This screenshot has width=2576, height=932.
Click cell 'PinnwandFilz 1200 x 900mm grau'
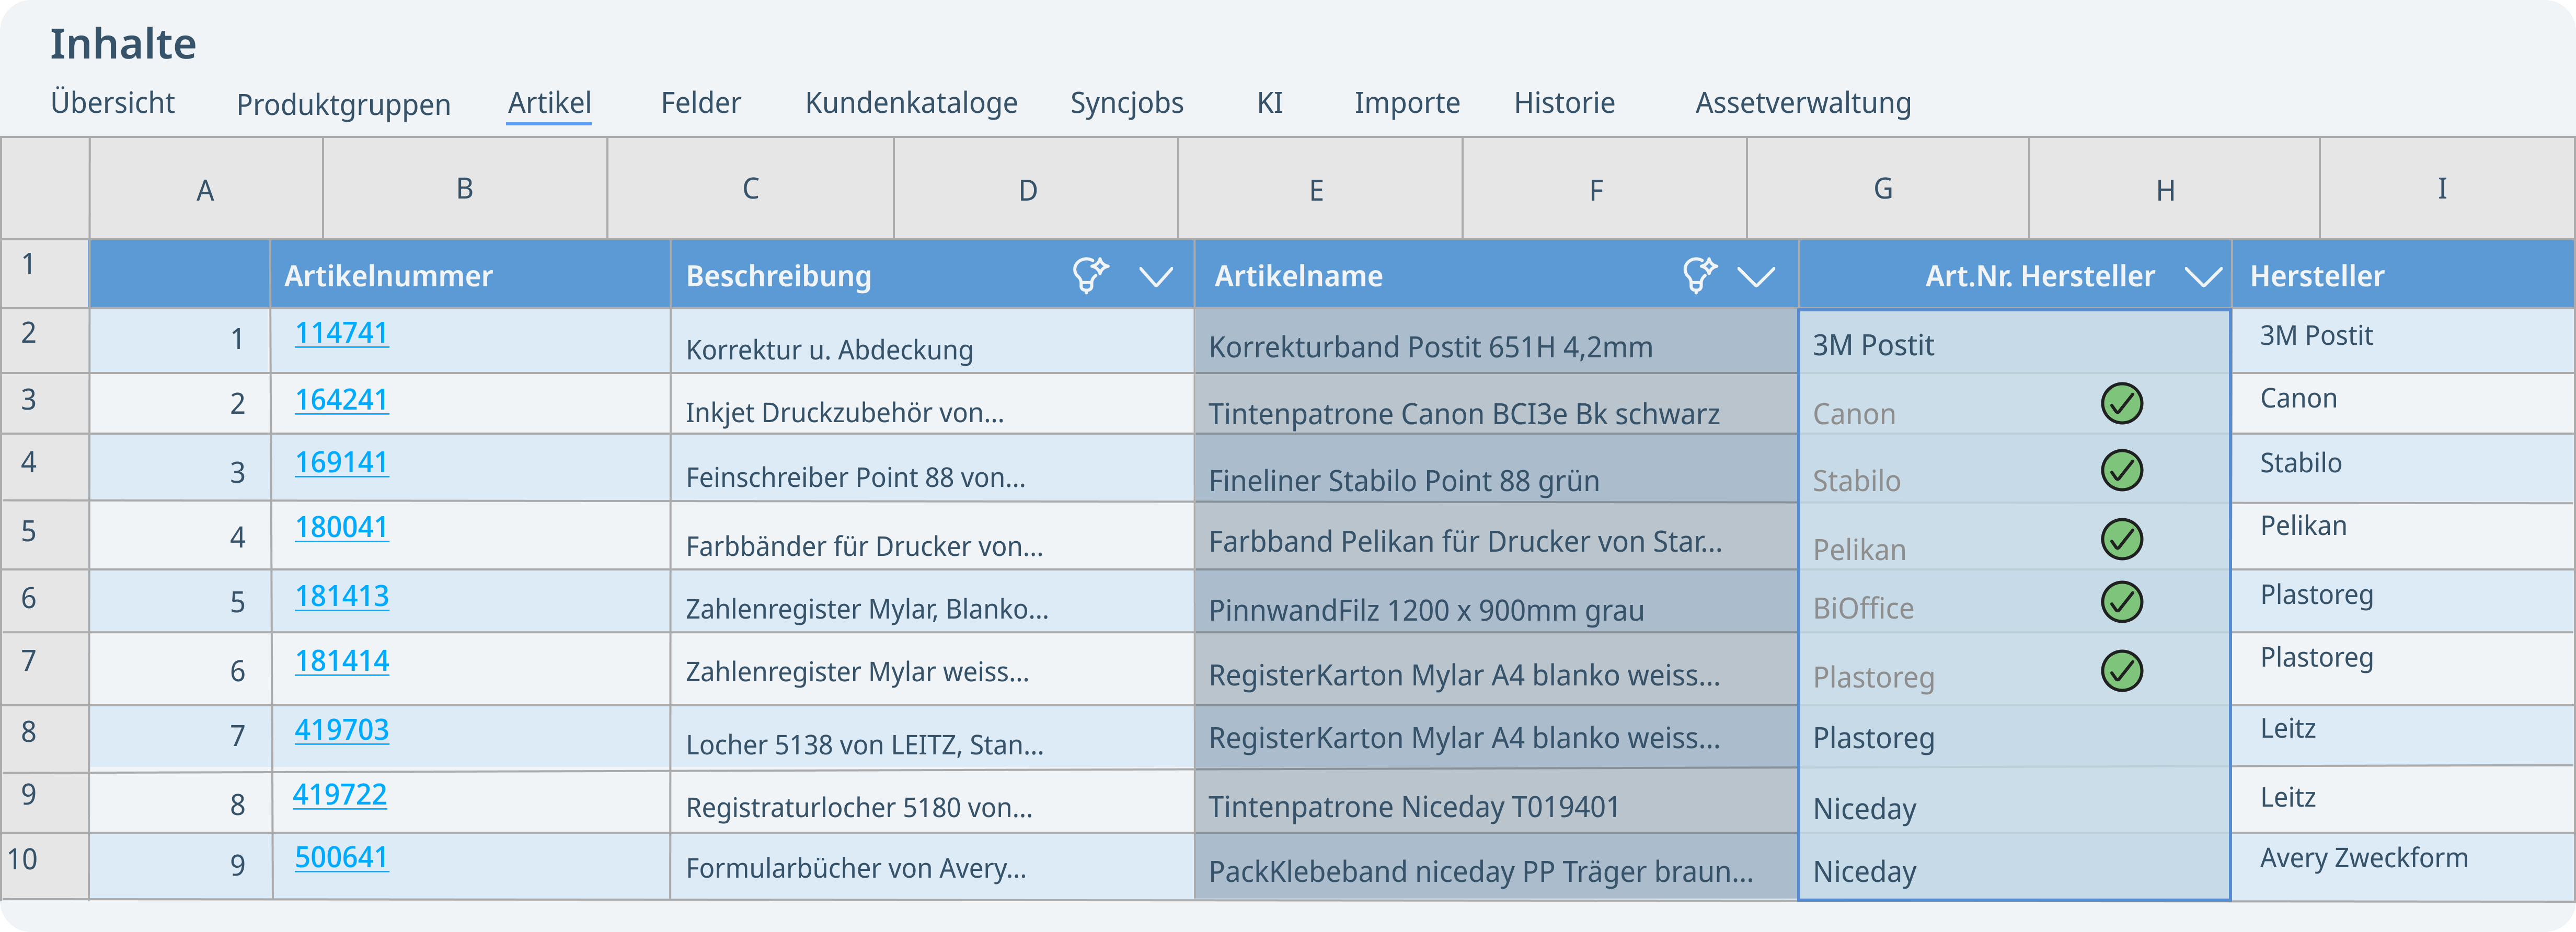coord(1496,601)
